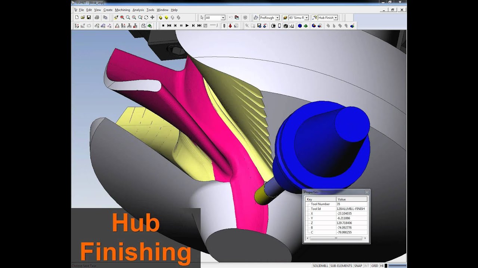Image resolution: width=478 pixels, height=268 pixels.
Task: Click the Copy icon in the toolbar
Action: tap(105, 17)
